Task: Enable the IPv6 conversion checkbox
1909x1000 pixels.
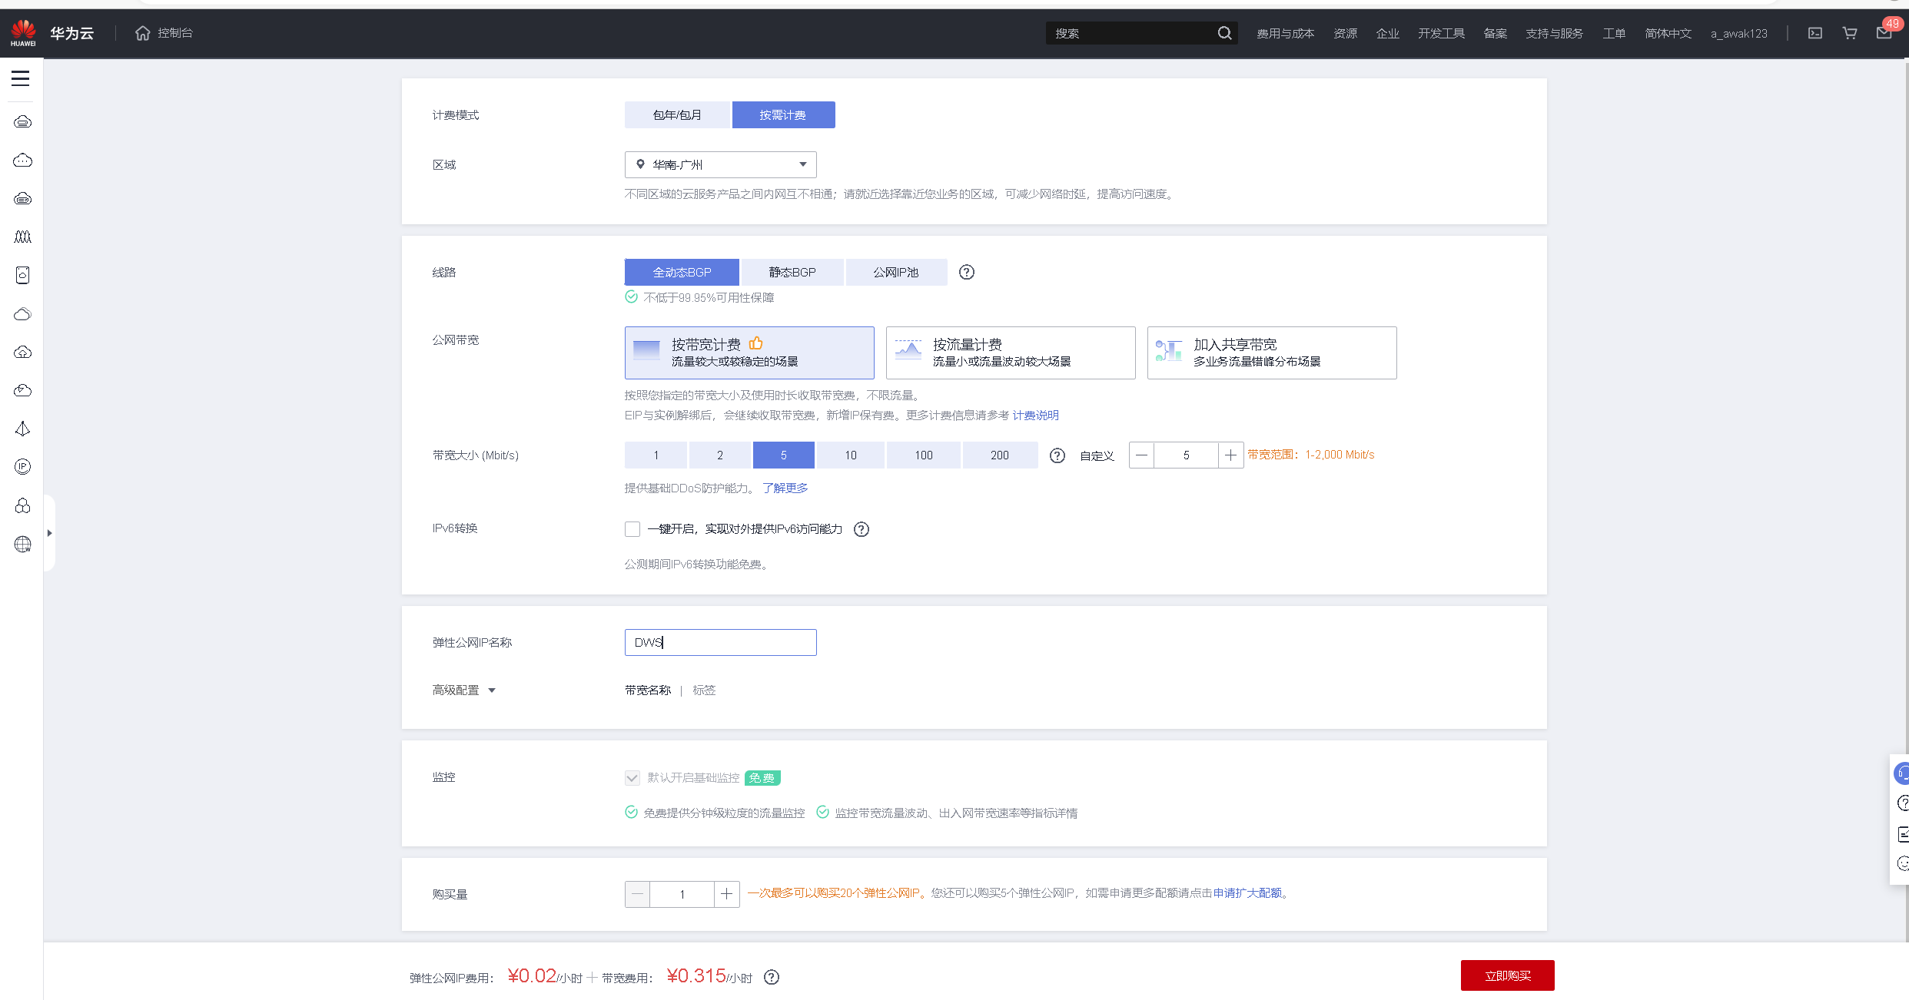Action: (x=632, y=529)
